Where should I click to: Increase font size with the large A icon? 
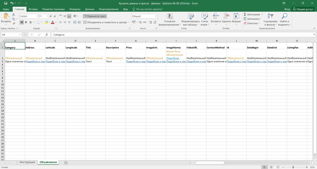(51, 16)
